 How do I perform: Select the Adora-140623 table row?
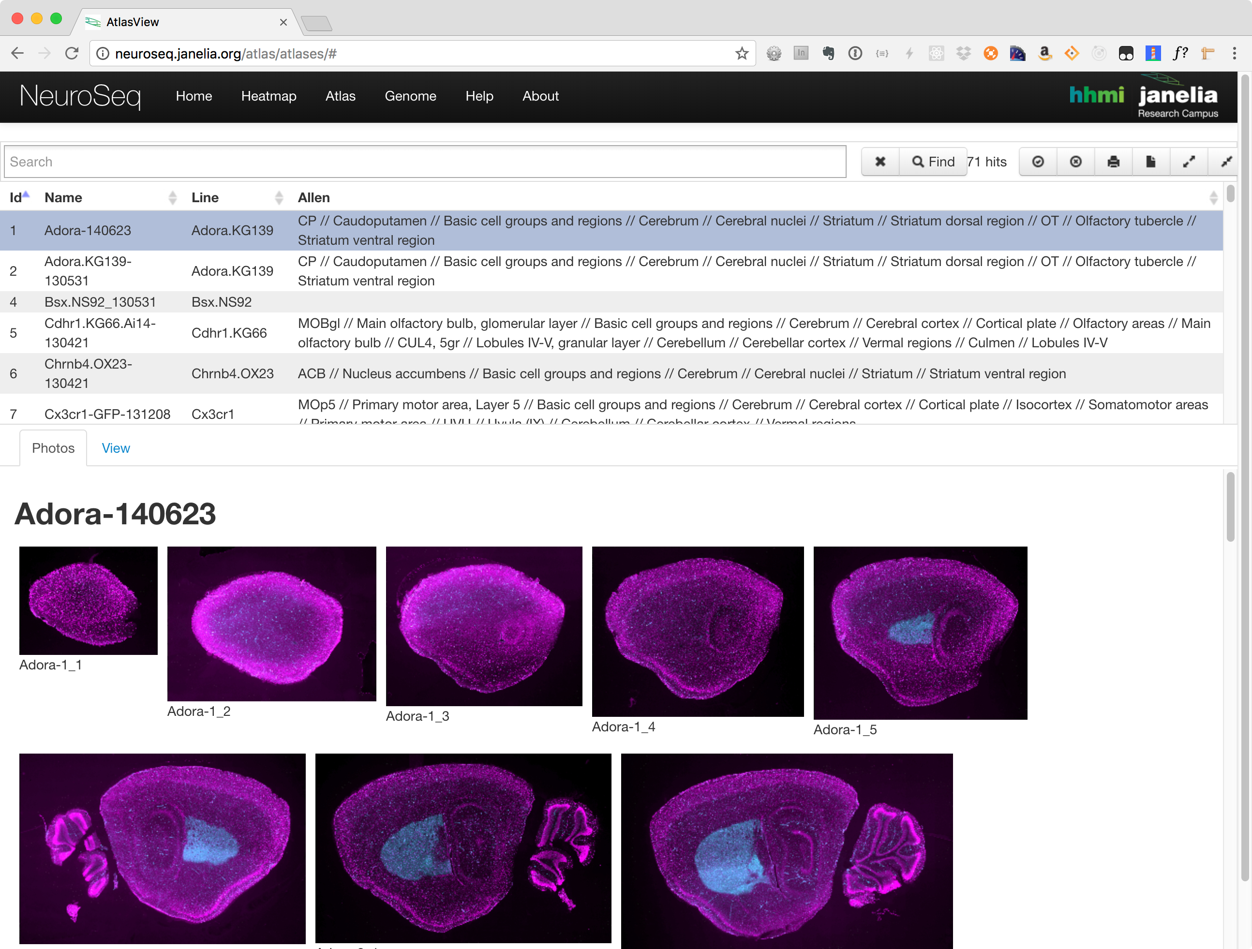point(611,231)
